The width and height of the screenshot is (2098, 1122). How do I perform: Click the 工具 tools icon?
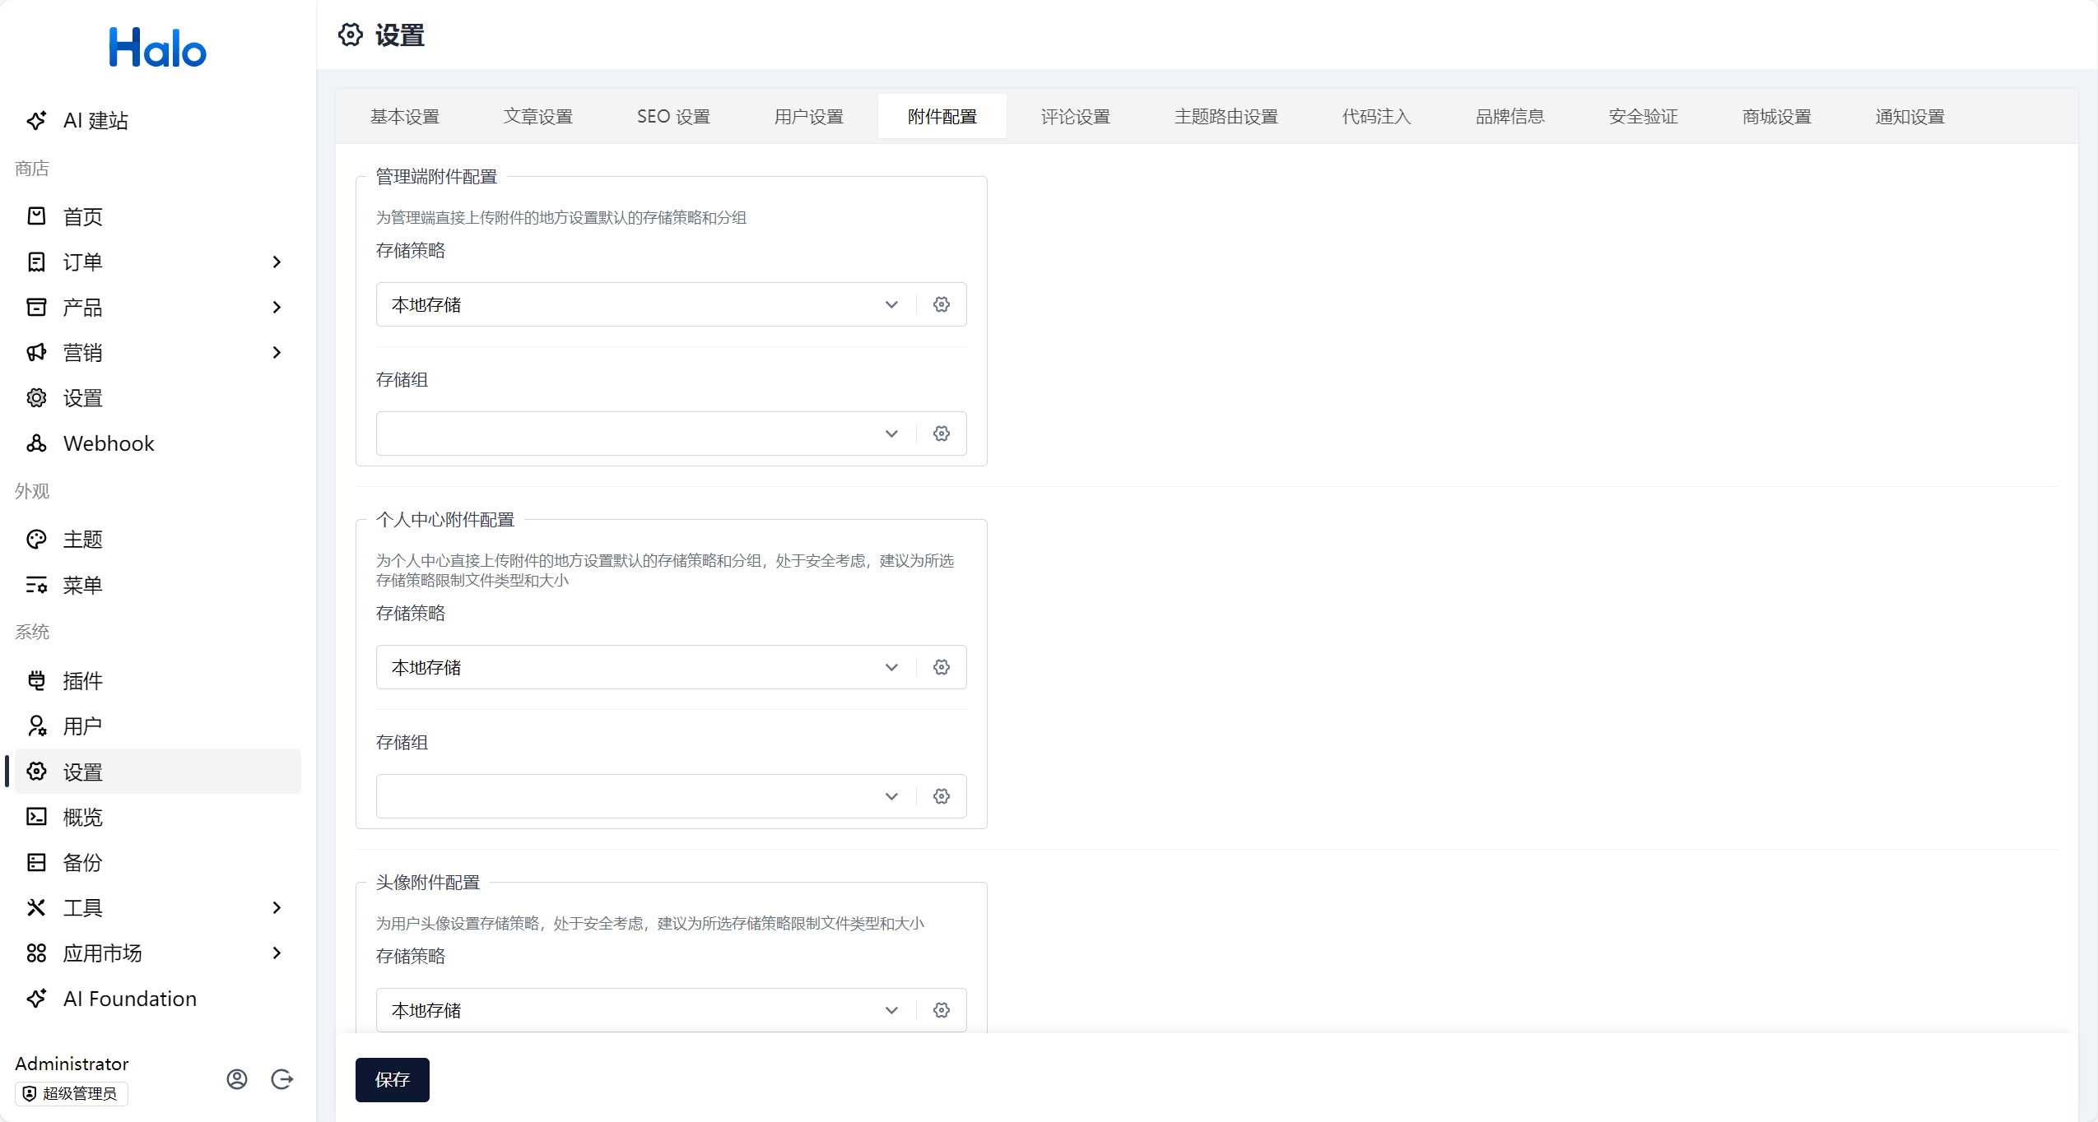coord(36,907)
